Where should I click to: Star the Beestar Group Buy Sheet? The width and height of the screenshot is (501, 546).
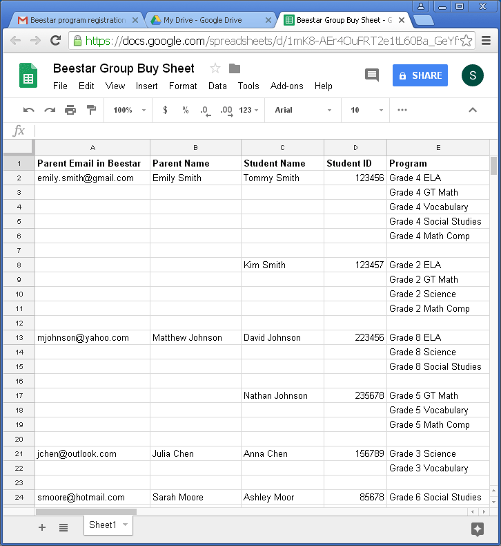point(215,68)
